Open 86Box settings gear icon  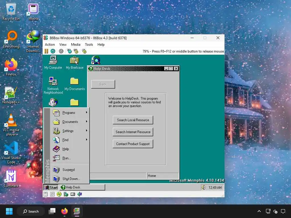pyautogui.click(x=84, y=51)
